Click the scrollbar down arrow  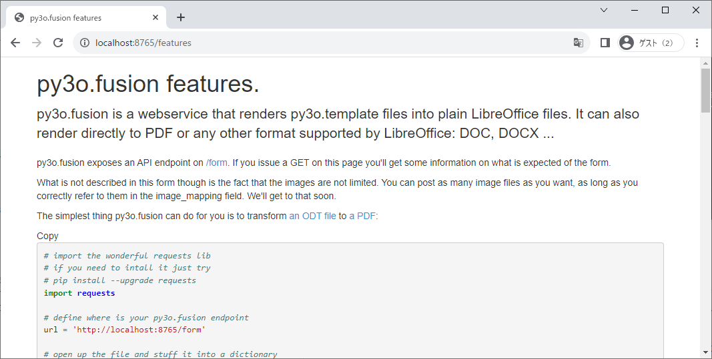coord(705,352)
